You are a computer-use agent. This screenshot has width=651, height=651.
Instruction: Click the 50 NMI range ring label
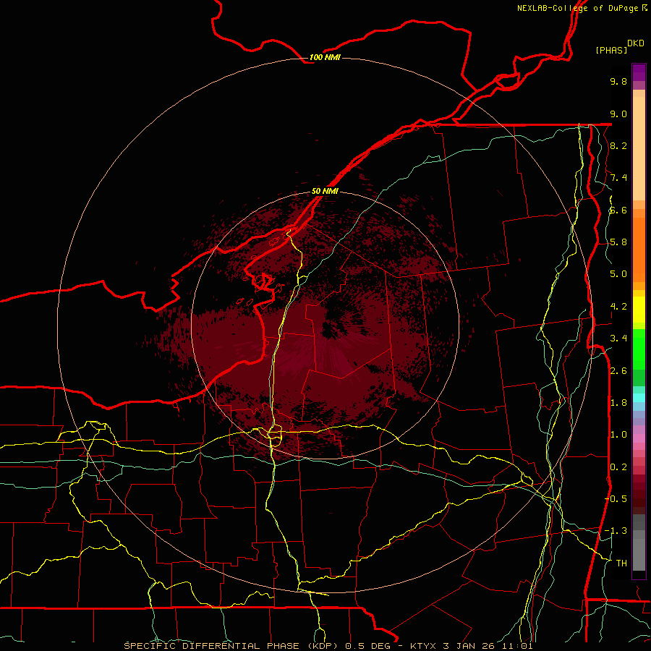coord(325,192)
